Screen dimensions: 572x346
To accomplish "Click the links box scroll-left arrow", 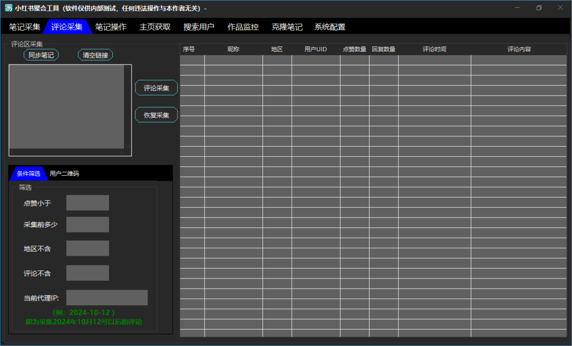I will click(x=12, y=152).
